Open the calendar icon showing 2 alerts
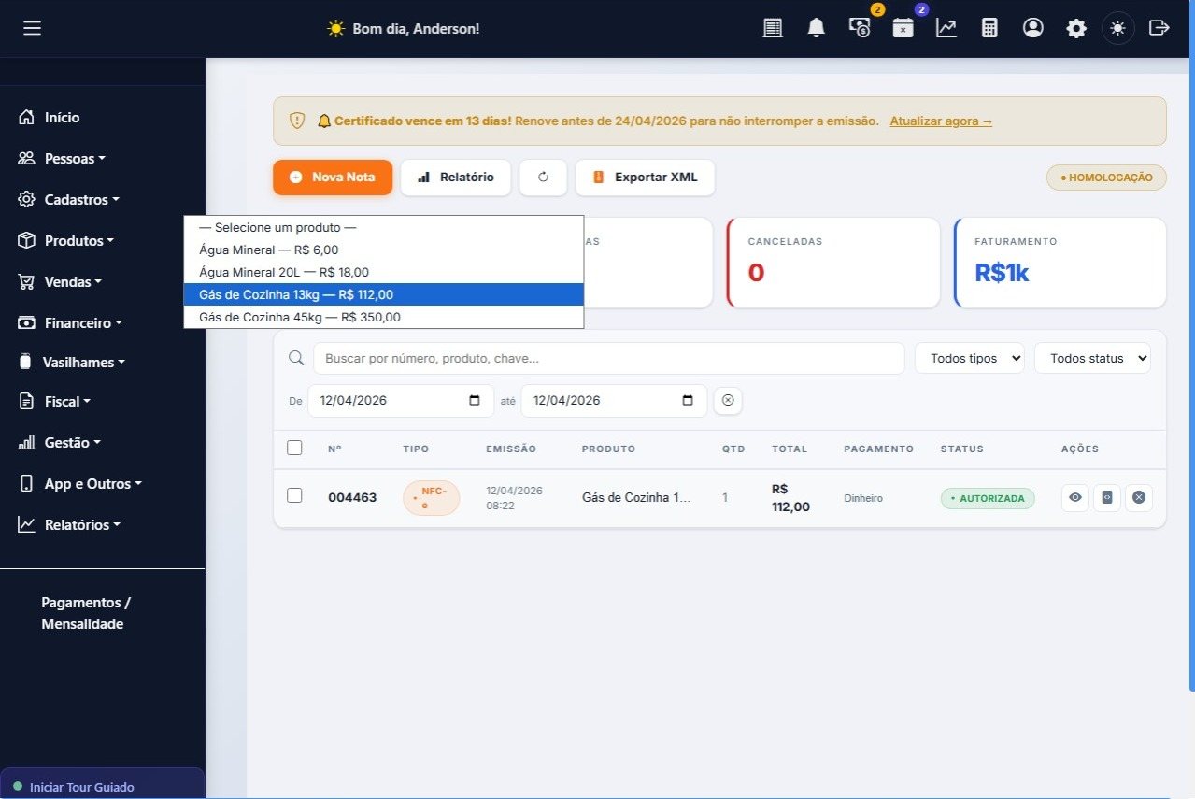Screen dimensions: 1195x799 point(903,27)
